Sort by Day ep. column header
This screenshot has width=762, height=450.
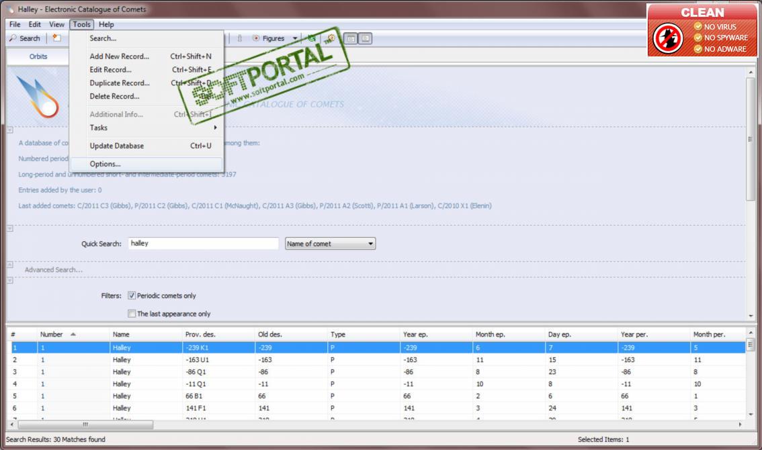[581, 334]
